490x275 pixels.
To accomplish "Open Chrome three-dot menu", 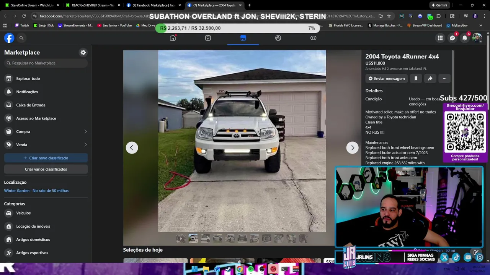I will click(484, 16).
